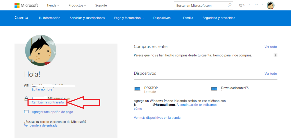Click the search magnifier icon
291x138 pixels.
click(230, 5)
